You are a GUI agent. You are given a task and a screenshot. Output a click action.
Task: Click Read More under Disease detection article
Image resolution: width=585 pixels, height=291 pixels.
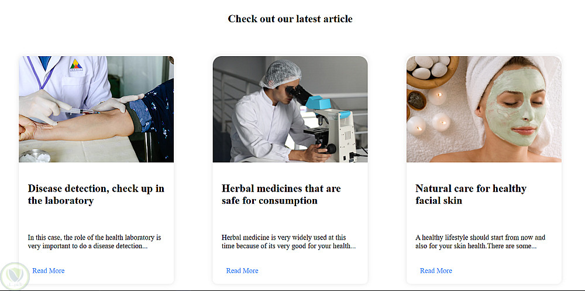pyautogui.click(x=49, y=271)
